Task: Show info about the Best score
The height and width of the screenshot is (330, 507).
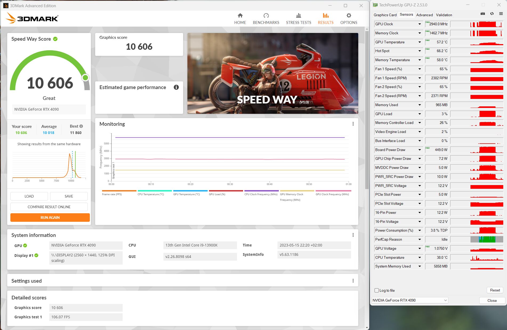Action: 81,126
